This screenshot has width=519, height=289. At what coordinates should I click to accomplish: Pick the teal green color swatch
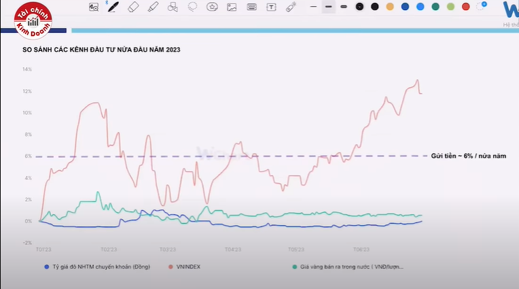tap(435, 7)
